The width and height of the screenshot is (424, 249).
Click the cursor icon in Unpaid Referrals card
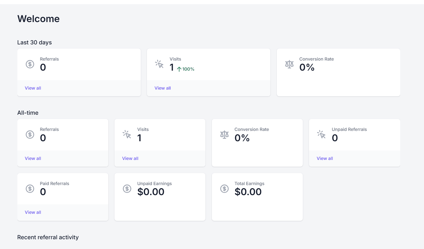coord(321,134)
